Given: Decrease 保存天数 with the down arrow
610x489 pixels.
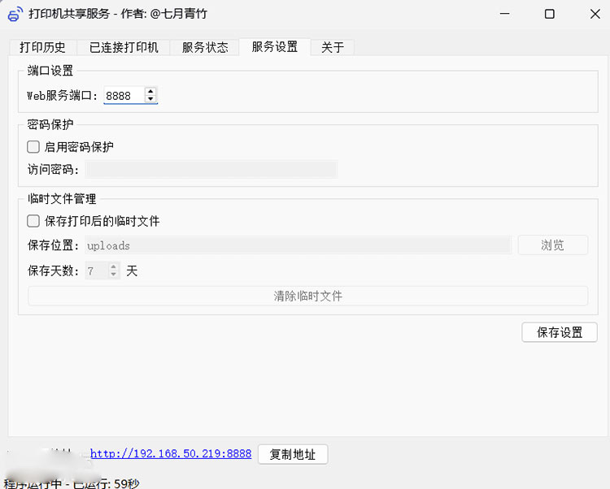Looking at the screenshot, I should 113,275.
